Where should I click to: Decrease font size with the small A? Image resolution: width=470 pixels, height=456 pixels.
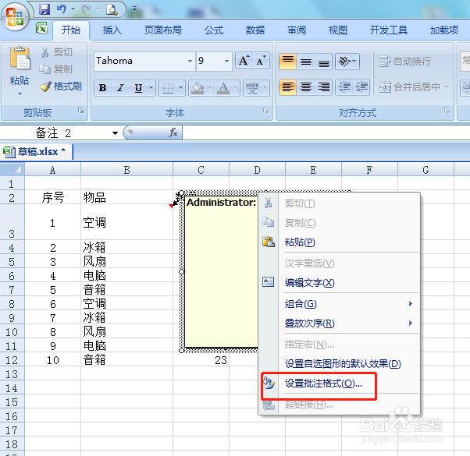click(261, 61)
